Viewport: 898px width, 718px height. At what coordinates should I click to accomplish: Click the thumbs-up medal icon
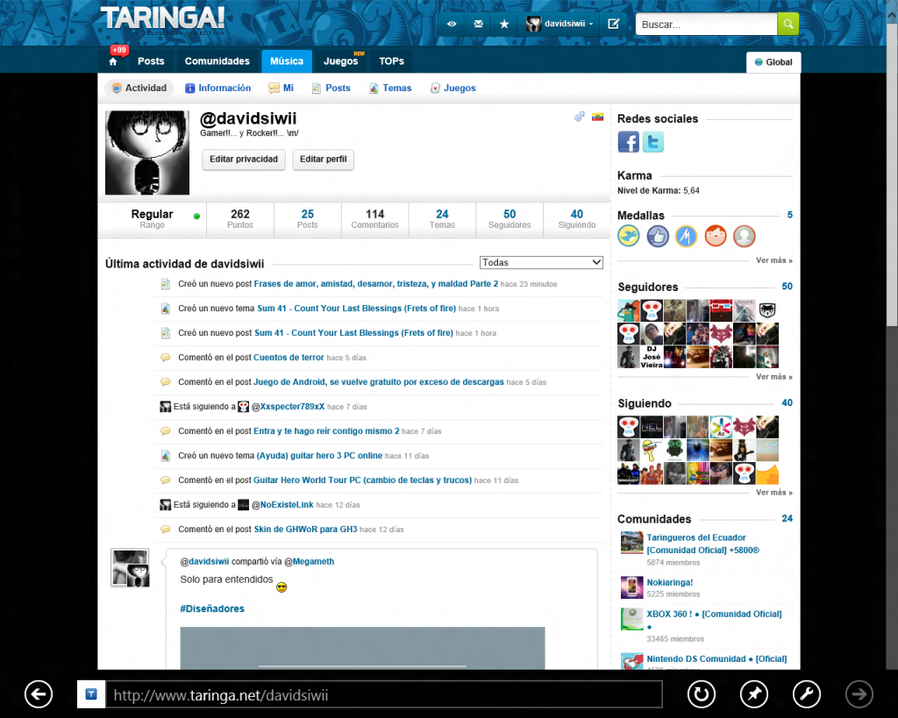pos(658,236)
